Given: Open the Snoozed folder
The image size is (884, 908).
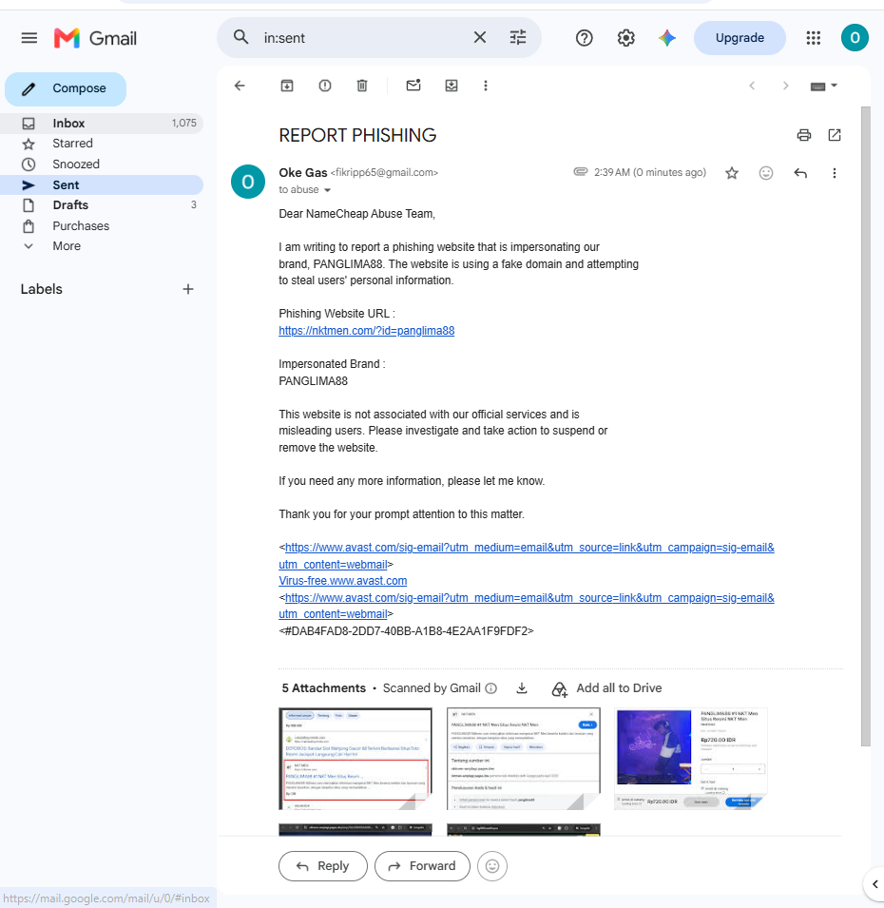Looking at the screenshot, I should click(102, 164).
